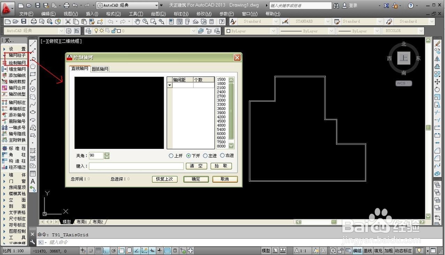Select the 下开 radio button
The image size is (445, 255).
coord(188,155)
